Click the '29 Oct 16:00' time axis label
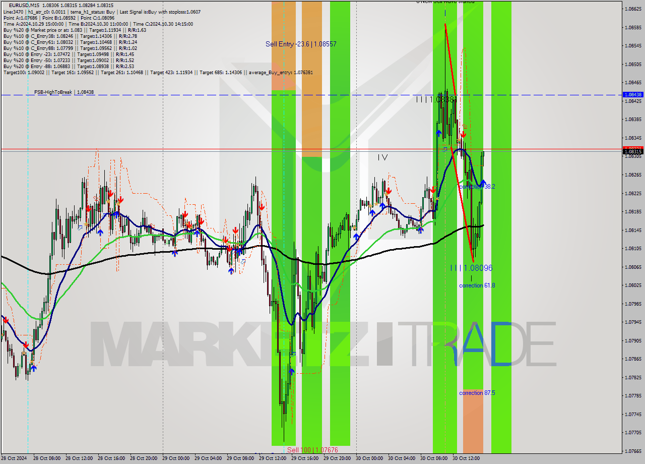The width and height of the screenshot is (645, 464). (304, 458)
